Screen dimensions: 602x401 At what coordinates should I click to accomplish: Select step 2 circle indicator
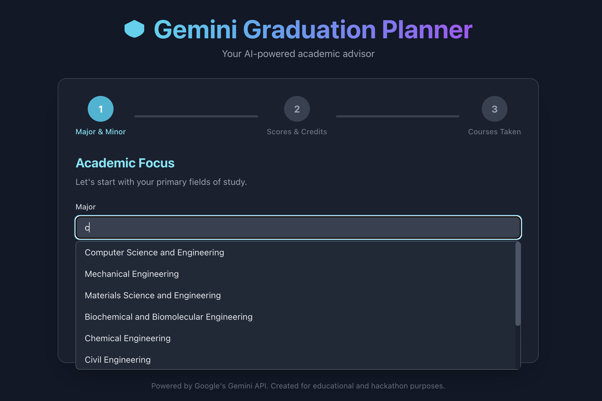click(297, 109)
